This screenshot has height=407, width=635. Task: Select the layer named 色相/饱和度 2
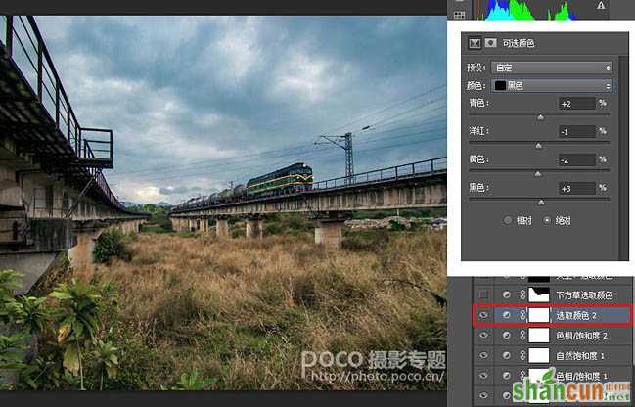coord(581,336)
